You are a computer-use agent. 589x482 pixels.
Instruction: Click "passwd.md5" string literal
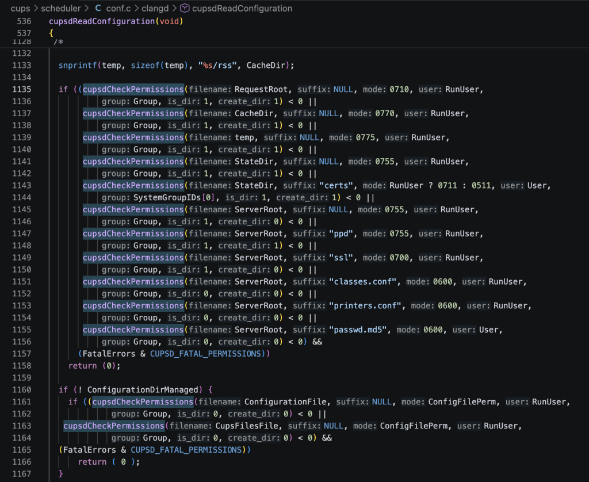[358, 330]
